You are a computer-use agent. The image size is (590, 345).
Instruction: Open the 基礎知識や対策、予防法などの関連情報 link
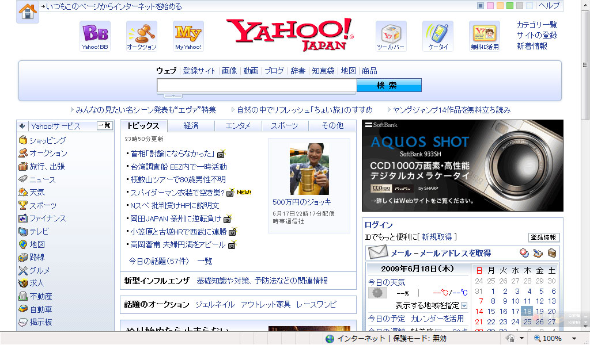pyautogui.click(x=262, y=281)
